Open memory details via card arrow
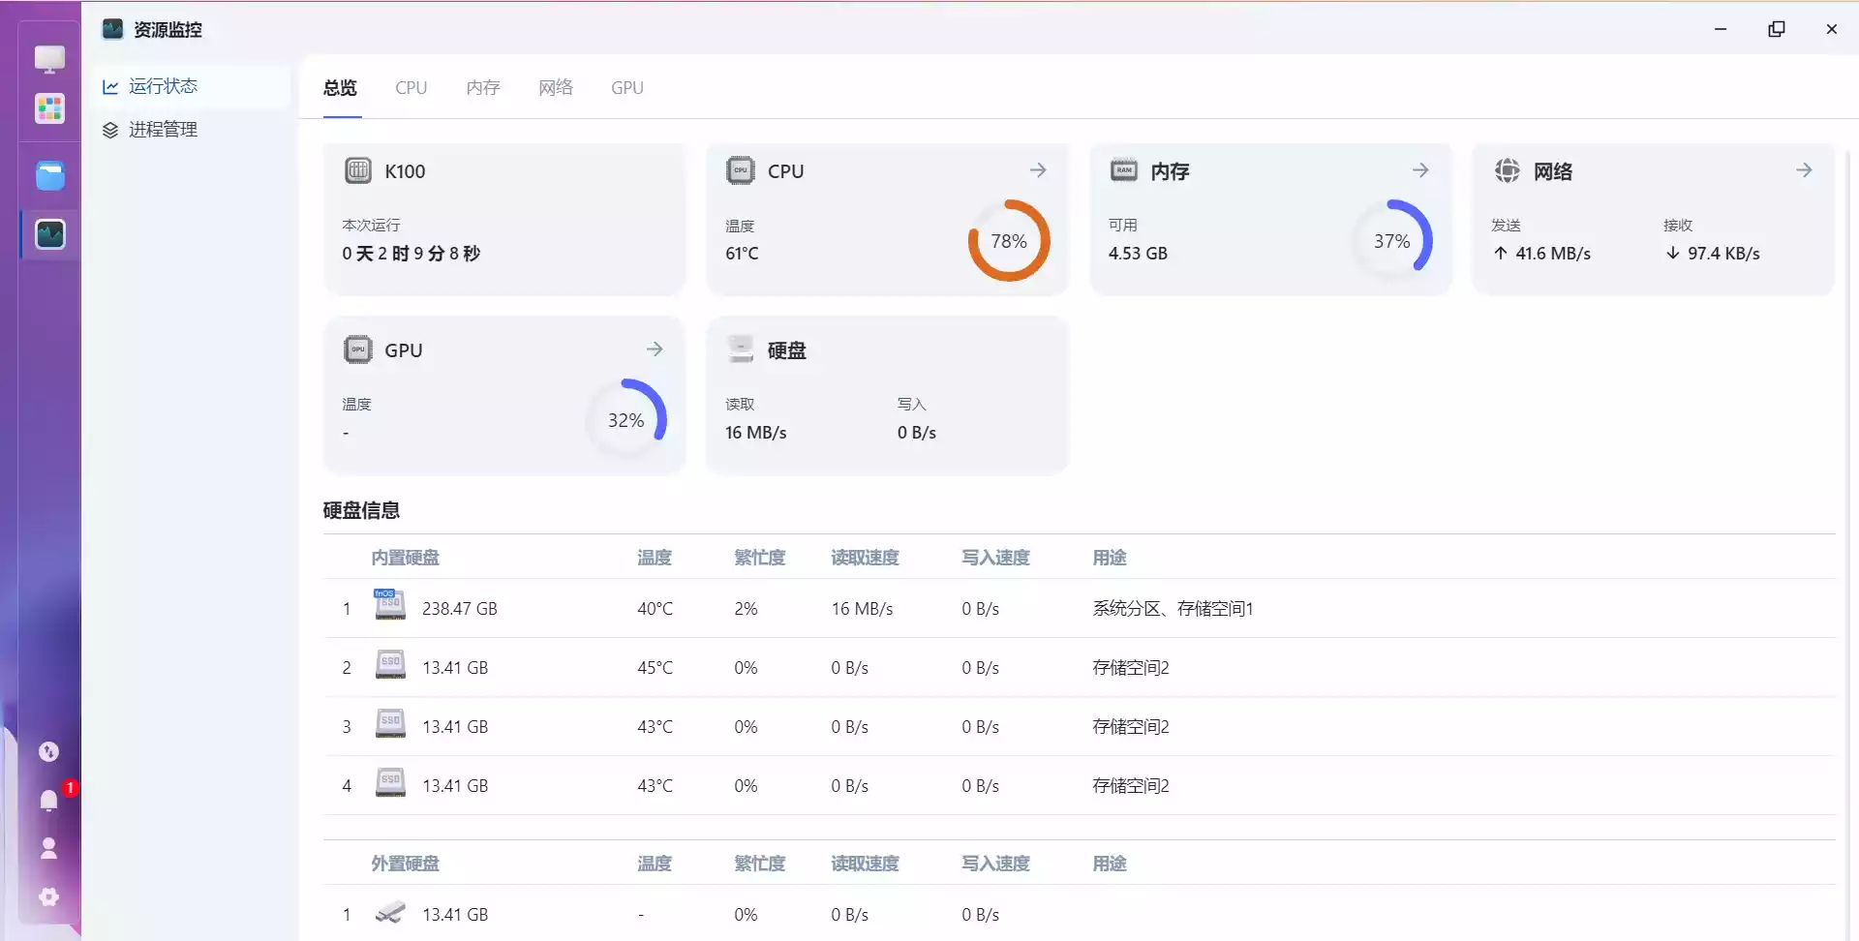This screenshot has height=941, width=1859. coord(1420,170)
